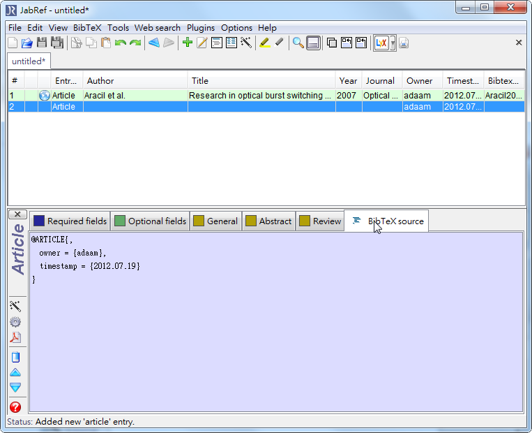
Task: Select the Aracil et al. entry row
Action: [266, 96]
